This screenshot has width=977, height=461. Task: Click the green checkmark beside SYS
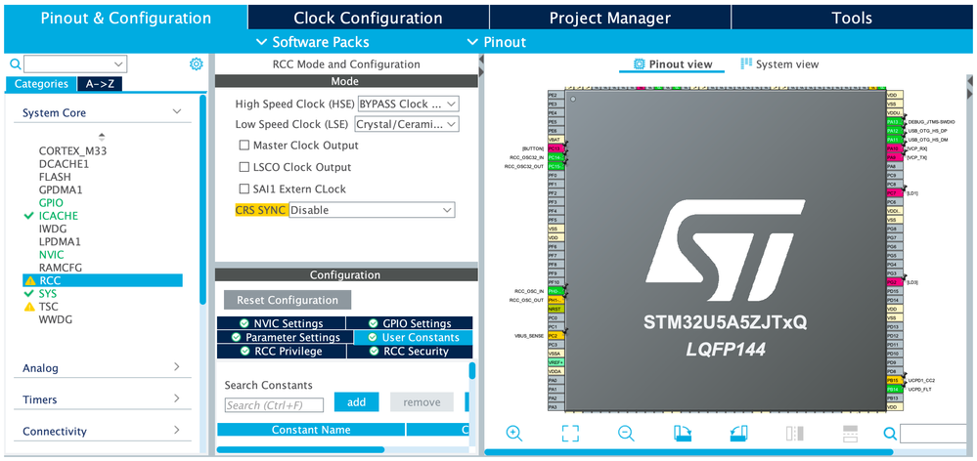[28, 293]
